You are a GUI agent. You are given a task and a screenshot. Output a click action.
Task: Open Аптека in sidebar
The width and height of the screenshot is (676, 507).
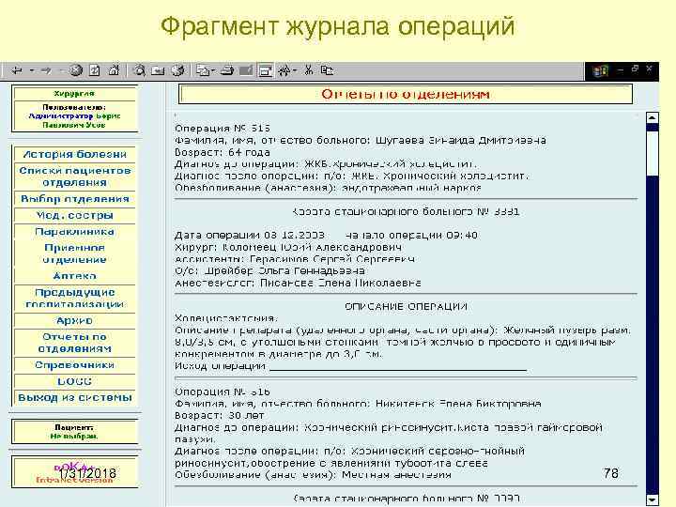[x=74, y=276]
